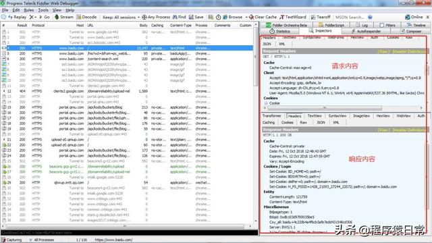This screenshot has height=243, width=432.
Task: Sort sessions by the Protocol column
Action: click(38, 25)
